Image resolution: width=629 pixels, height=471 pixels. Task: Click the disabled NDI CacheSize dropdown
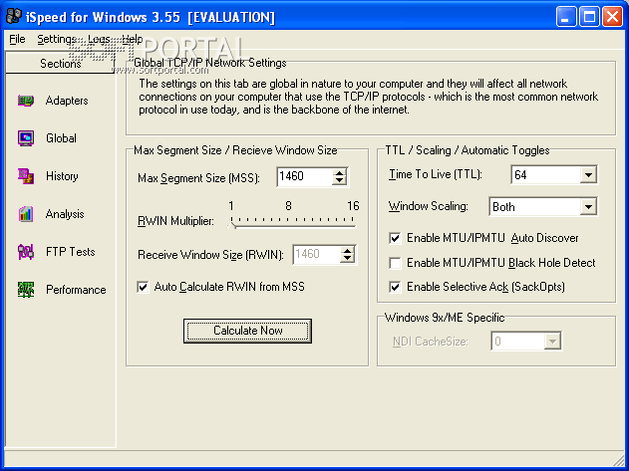[x=526, y=342]
